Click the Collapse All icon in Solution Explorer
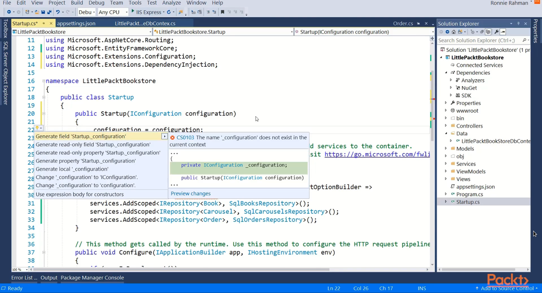Viewport: 542px width, 293px height. click(x=482, y=32)
